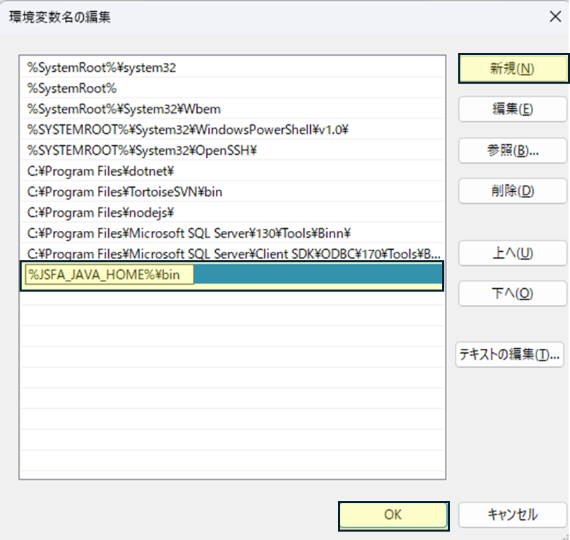The height and width of the screenshot is (540, 570).
Task: Select the System32\OpenSSH path entry
Action: (142, 151)
